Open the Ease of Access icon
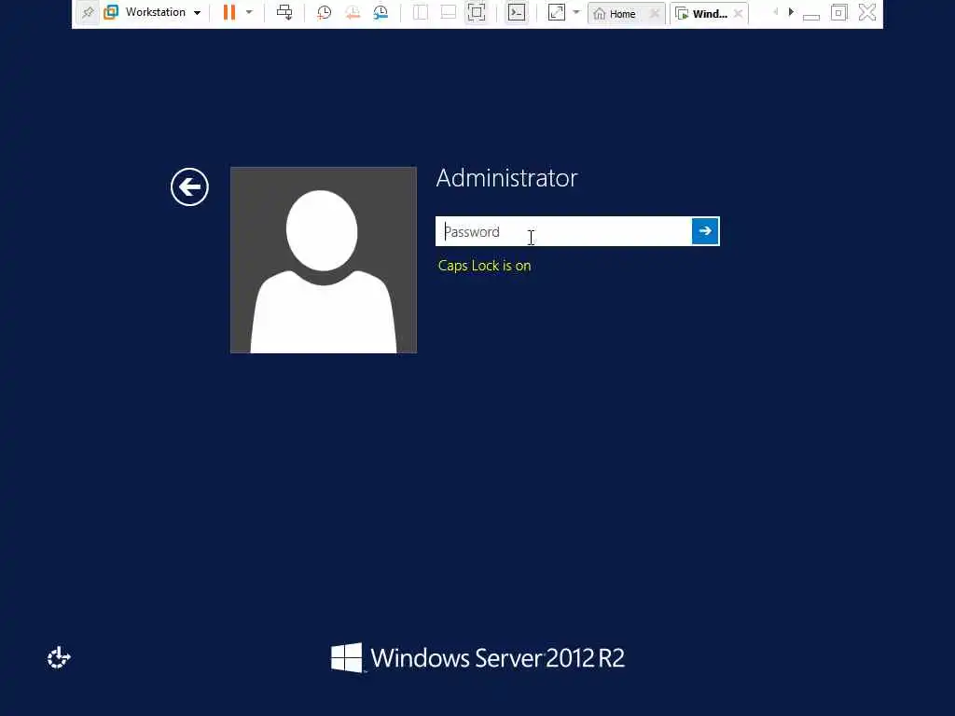The width and height of the screenshot is (955, 716). pos(59,657)
